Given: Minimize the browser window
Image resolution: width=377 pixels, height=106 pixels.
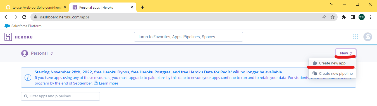Looking at the screenshot, I should tap(345, 4).
